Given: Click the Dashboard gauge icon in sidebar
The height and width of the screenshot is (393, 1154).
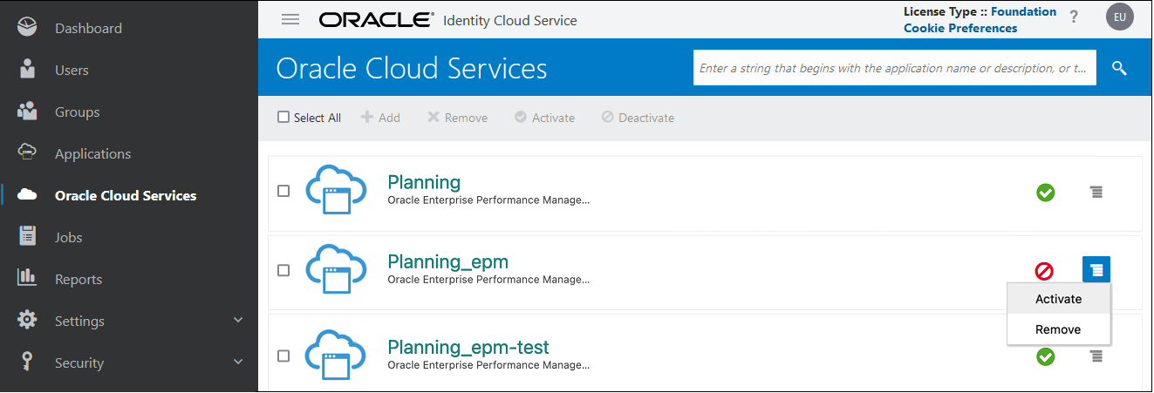Looking at the screenshot, I should tap(27, 28).
